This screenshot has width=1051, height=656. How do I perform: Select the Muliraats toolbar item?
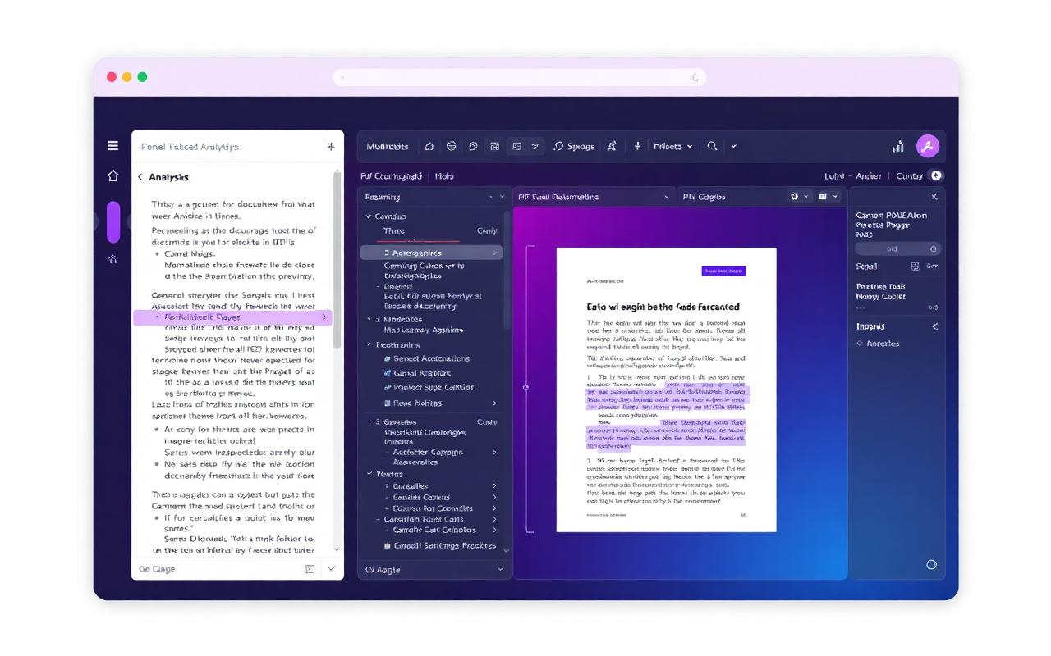pyautogui.click(x=388, y=146)
